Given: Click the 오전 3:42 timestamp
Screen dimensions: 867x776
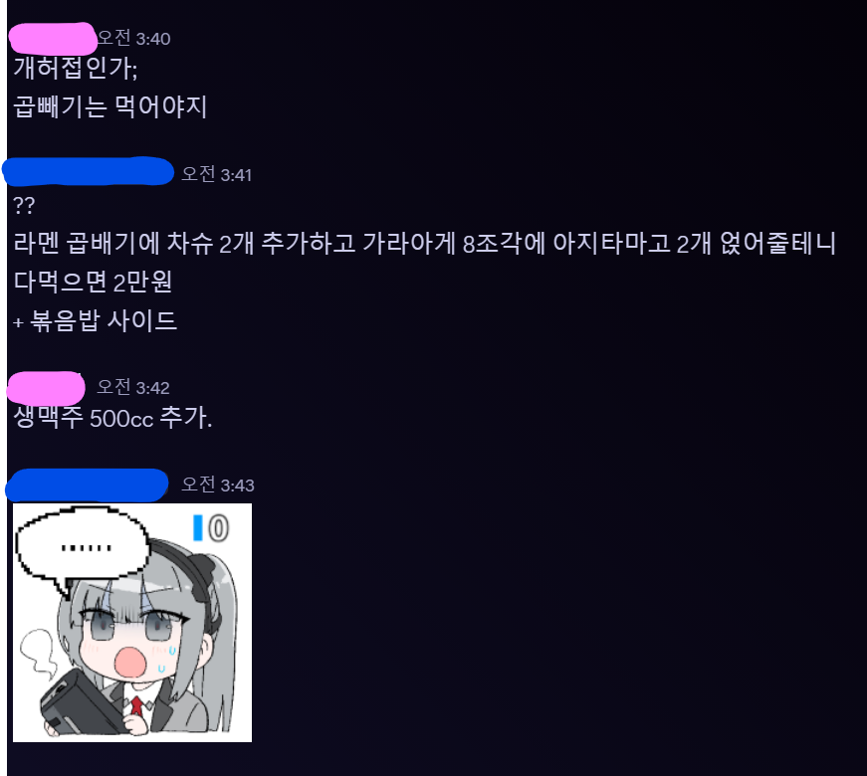Looking at the screenshot, I should tap(133, 387).
